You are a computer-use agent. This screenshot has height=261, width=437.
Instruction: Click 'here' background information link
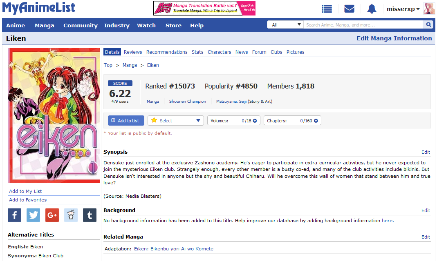387,221
